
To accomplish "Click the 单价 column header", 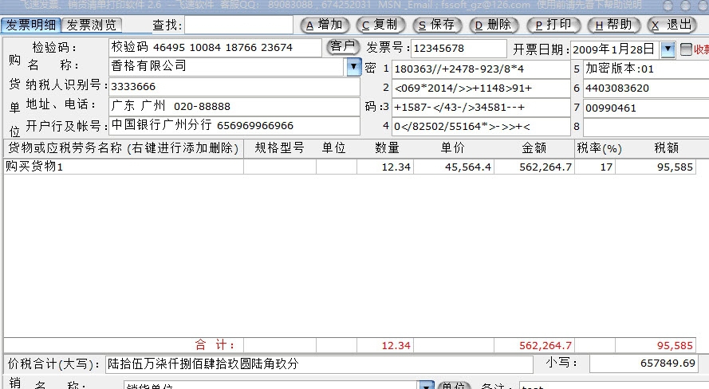I will [x=453, y=148].
